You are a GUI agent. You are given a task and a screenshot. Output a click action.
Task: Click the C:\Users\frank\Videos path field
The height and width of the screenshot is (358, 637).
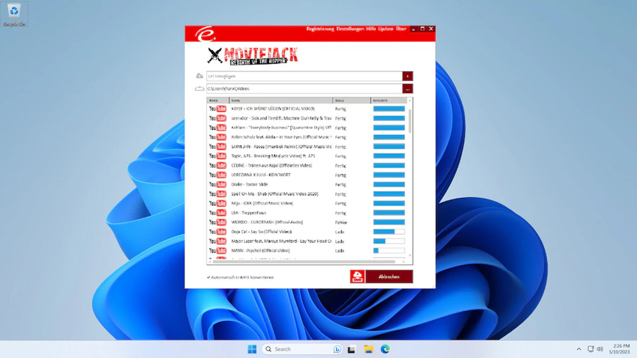(x=304, y=89)
